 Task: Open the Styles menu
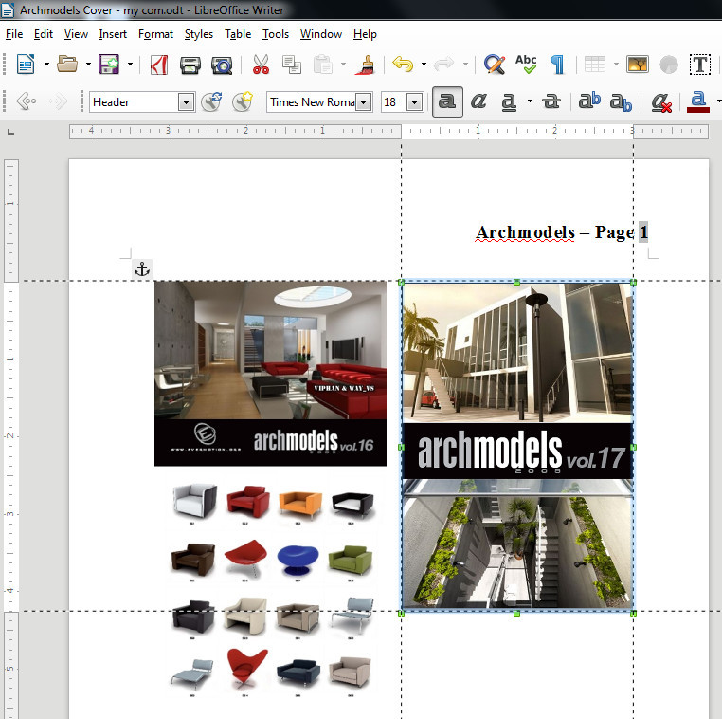click(x=199, y=34)
